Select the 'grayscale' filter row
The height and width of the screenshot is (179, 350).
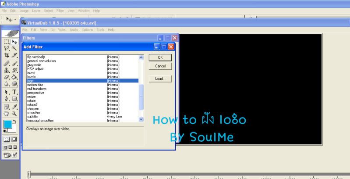pyautogui.click(x=82, y=65)
